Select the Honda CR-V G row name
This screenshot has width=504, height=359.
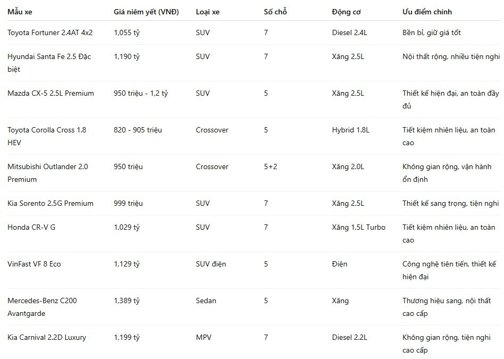[x=31, y=227]
